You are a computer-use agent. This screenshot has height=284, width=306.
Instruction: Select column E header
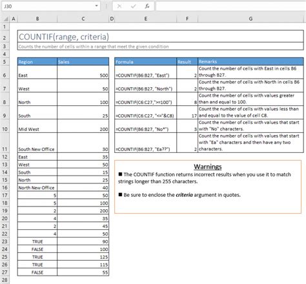146,19
